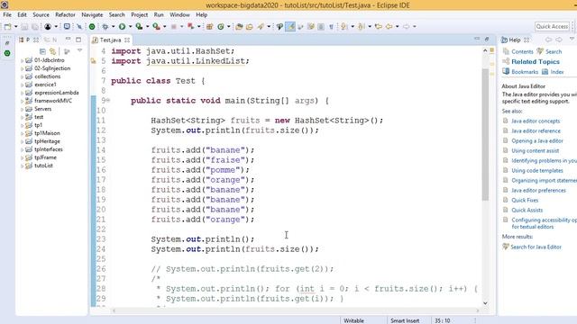The width and height of the screenshot is (577, 324).
Task: Select the tpHeritage project
Action: pyautogui.click(x=47, y=141)
